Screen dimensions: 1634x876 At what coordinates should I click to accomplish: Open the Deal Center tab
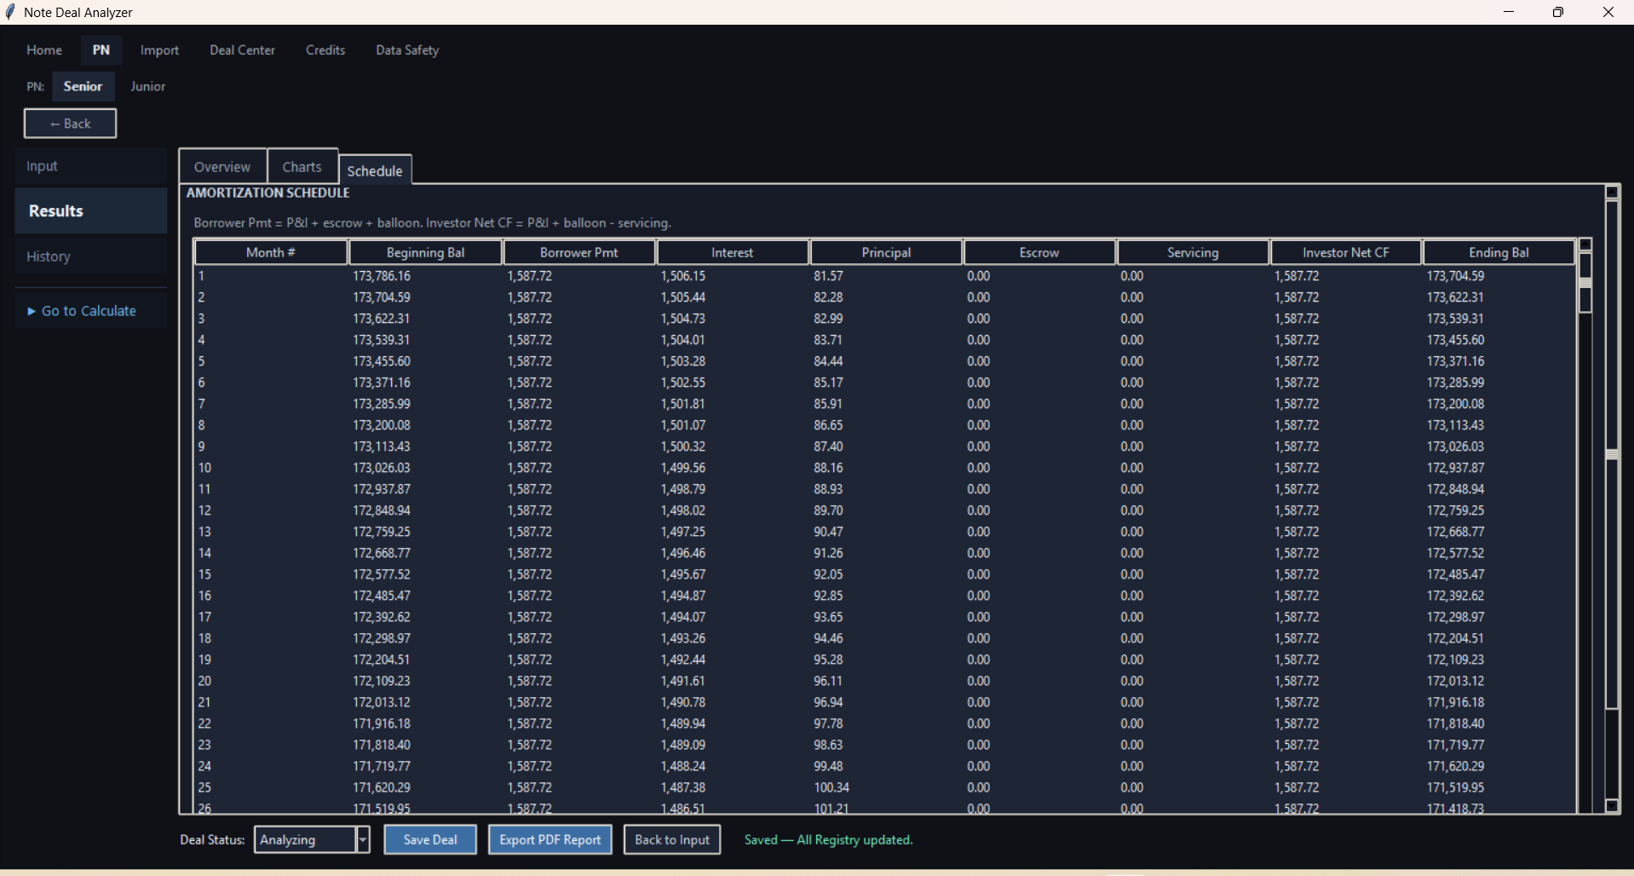pos(243,50)
